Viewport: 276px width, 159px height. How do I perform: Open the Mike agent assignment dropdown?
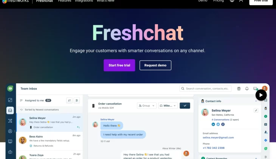pyautogui.click(x=168, y=106)
